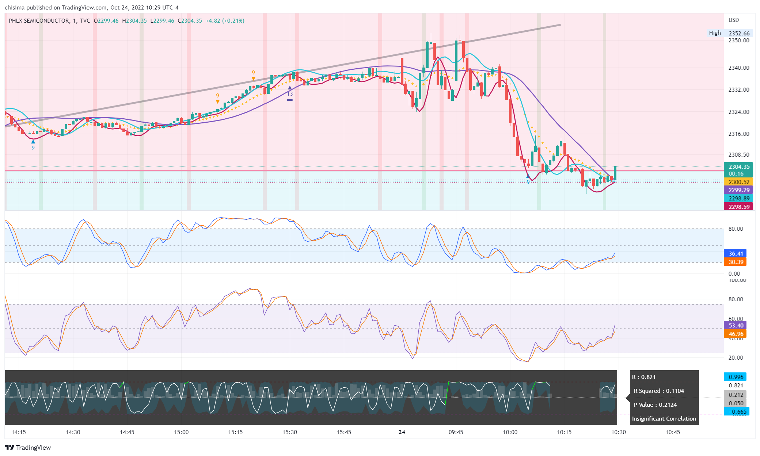This screenshot has width=760, height=456.
Task: Click the purple 2299.29 price tag
Action: [x=738, y=190]
